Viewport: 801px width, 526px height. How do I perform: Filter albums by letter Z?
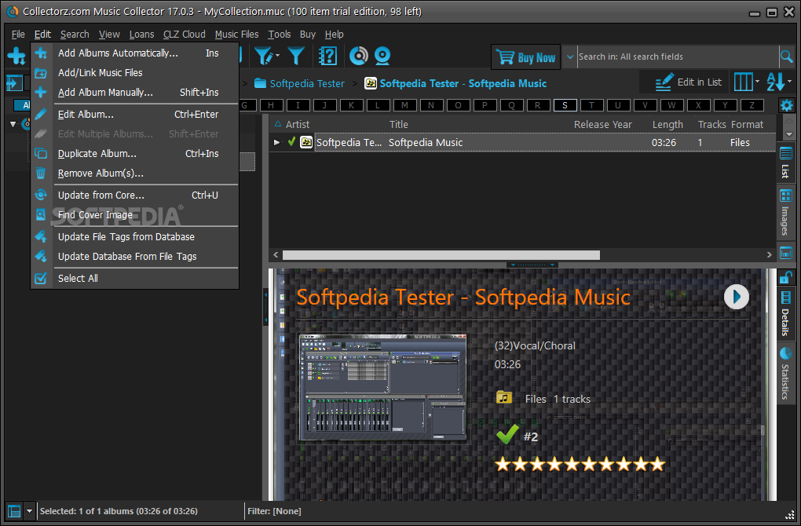[x=752, y=105]
